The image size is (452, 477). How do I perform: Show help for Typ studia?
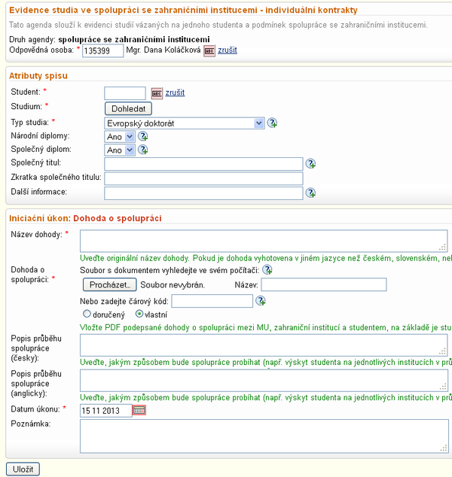coord(272,123)
